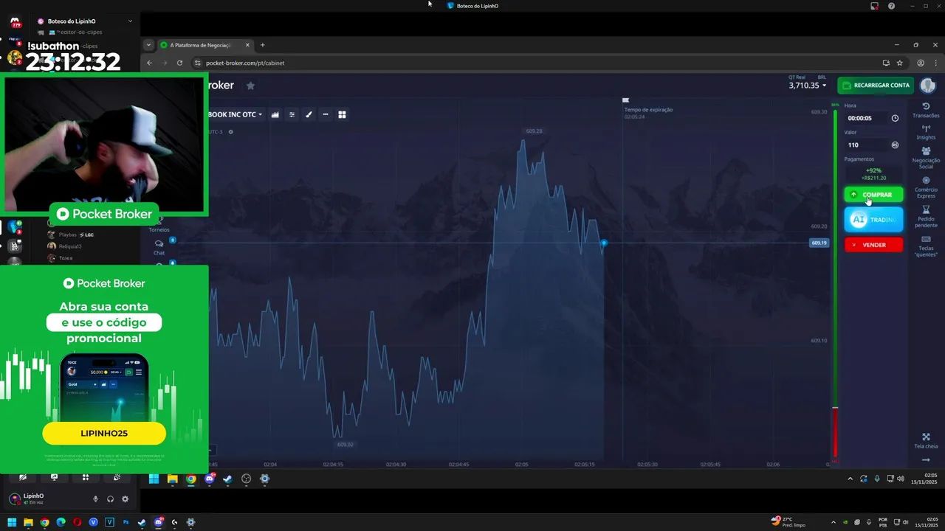Open Opera in the bottom taskbar
Screen dimensions: 945x531
(x=77, y=522)
